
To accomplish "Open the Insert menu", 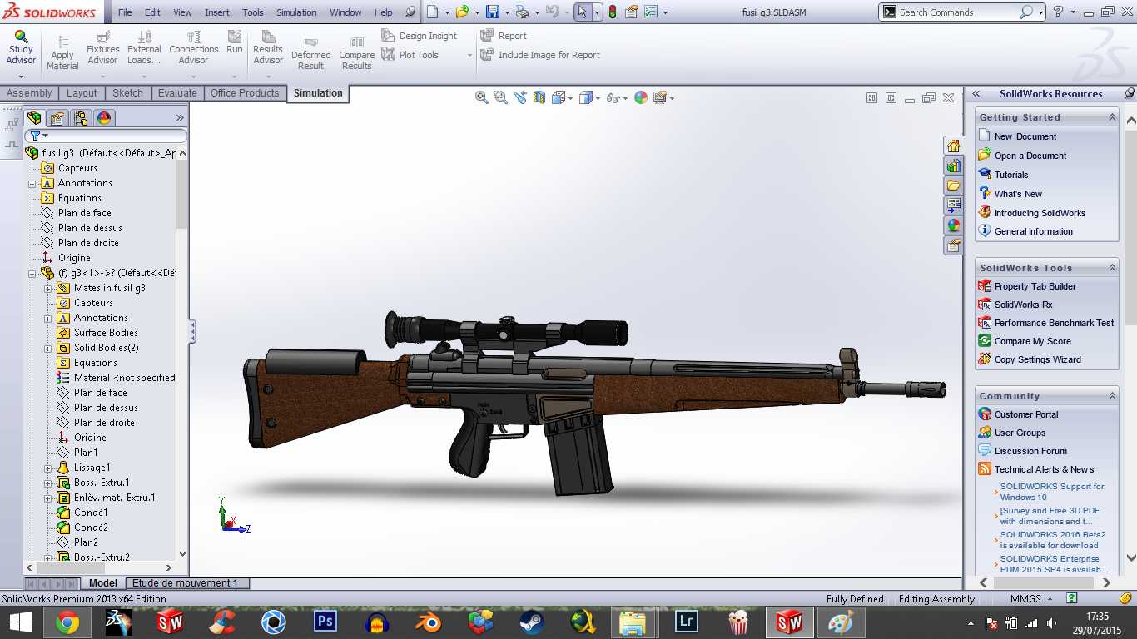I will [x=217, y=12].
